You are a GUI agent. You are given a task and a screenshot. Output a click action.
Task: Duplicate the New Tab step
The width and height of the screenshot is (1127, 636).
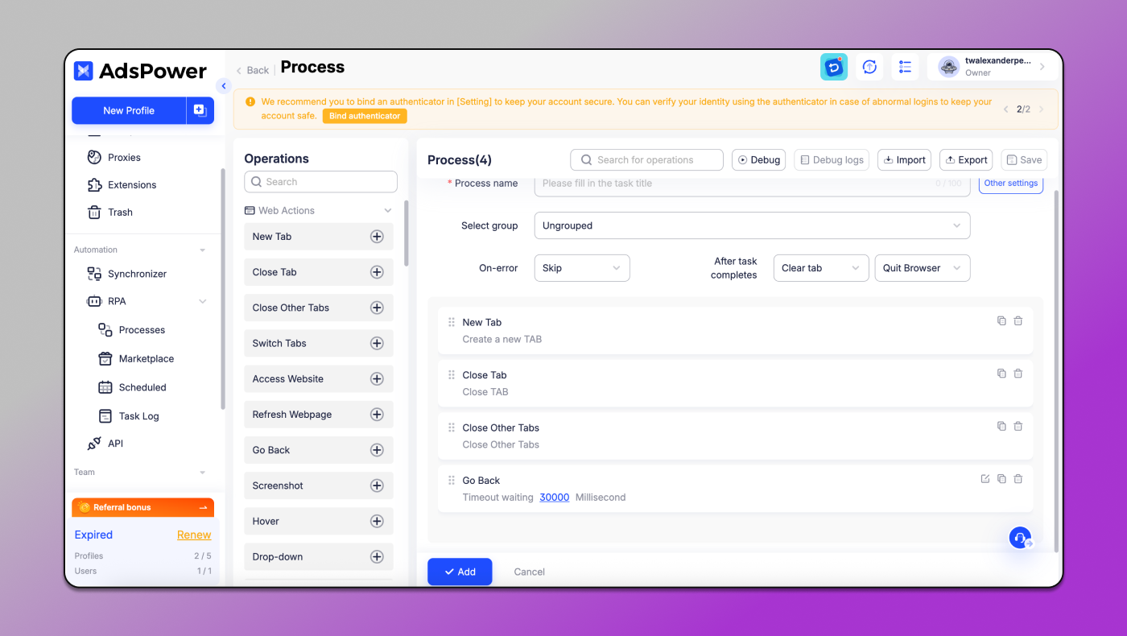pos(1001,320)
